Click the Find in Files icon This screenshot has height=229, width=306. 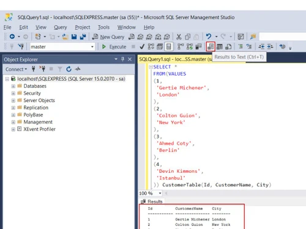coord(253,37)
